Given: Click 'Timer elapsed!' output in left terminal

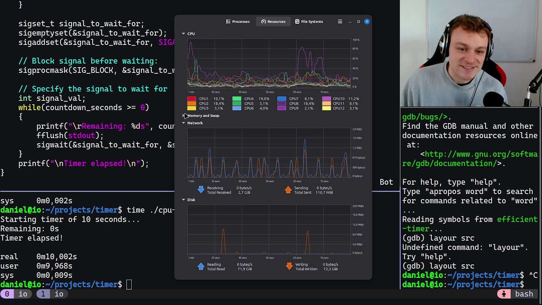Looking at the screenshot, I should click(32, 238).
